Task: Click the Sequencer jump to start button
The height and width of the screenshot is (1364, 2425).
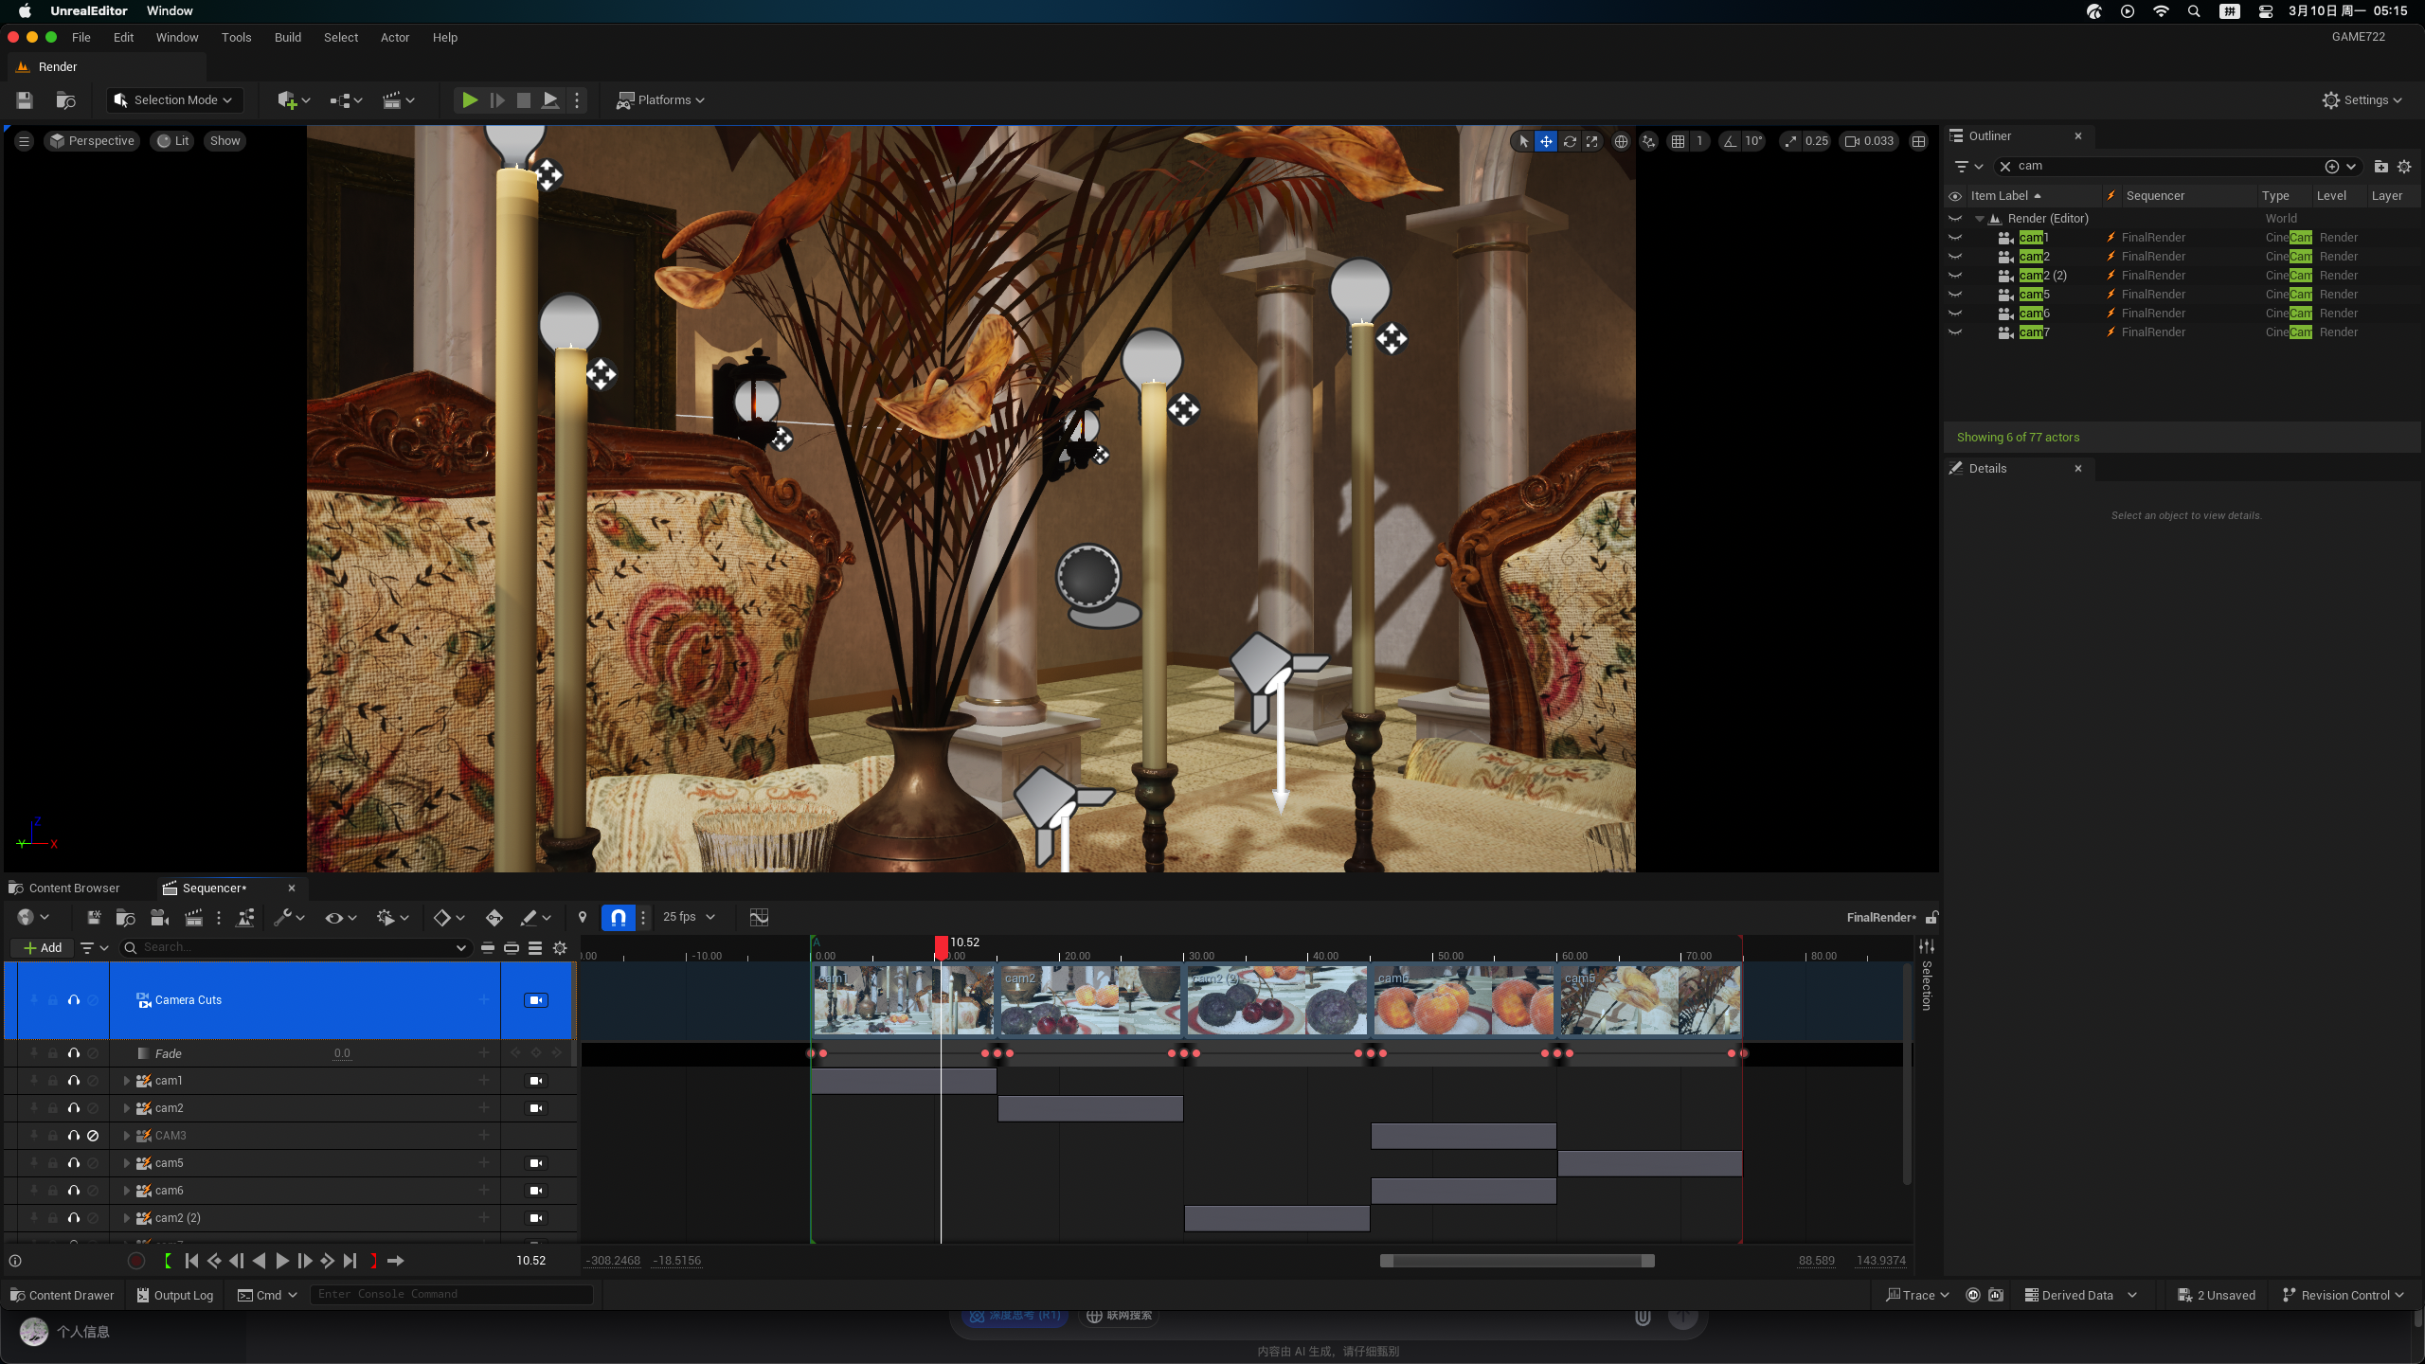Action: click(191, 1261)
